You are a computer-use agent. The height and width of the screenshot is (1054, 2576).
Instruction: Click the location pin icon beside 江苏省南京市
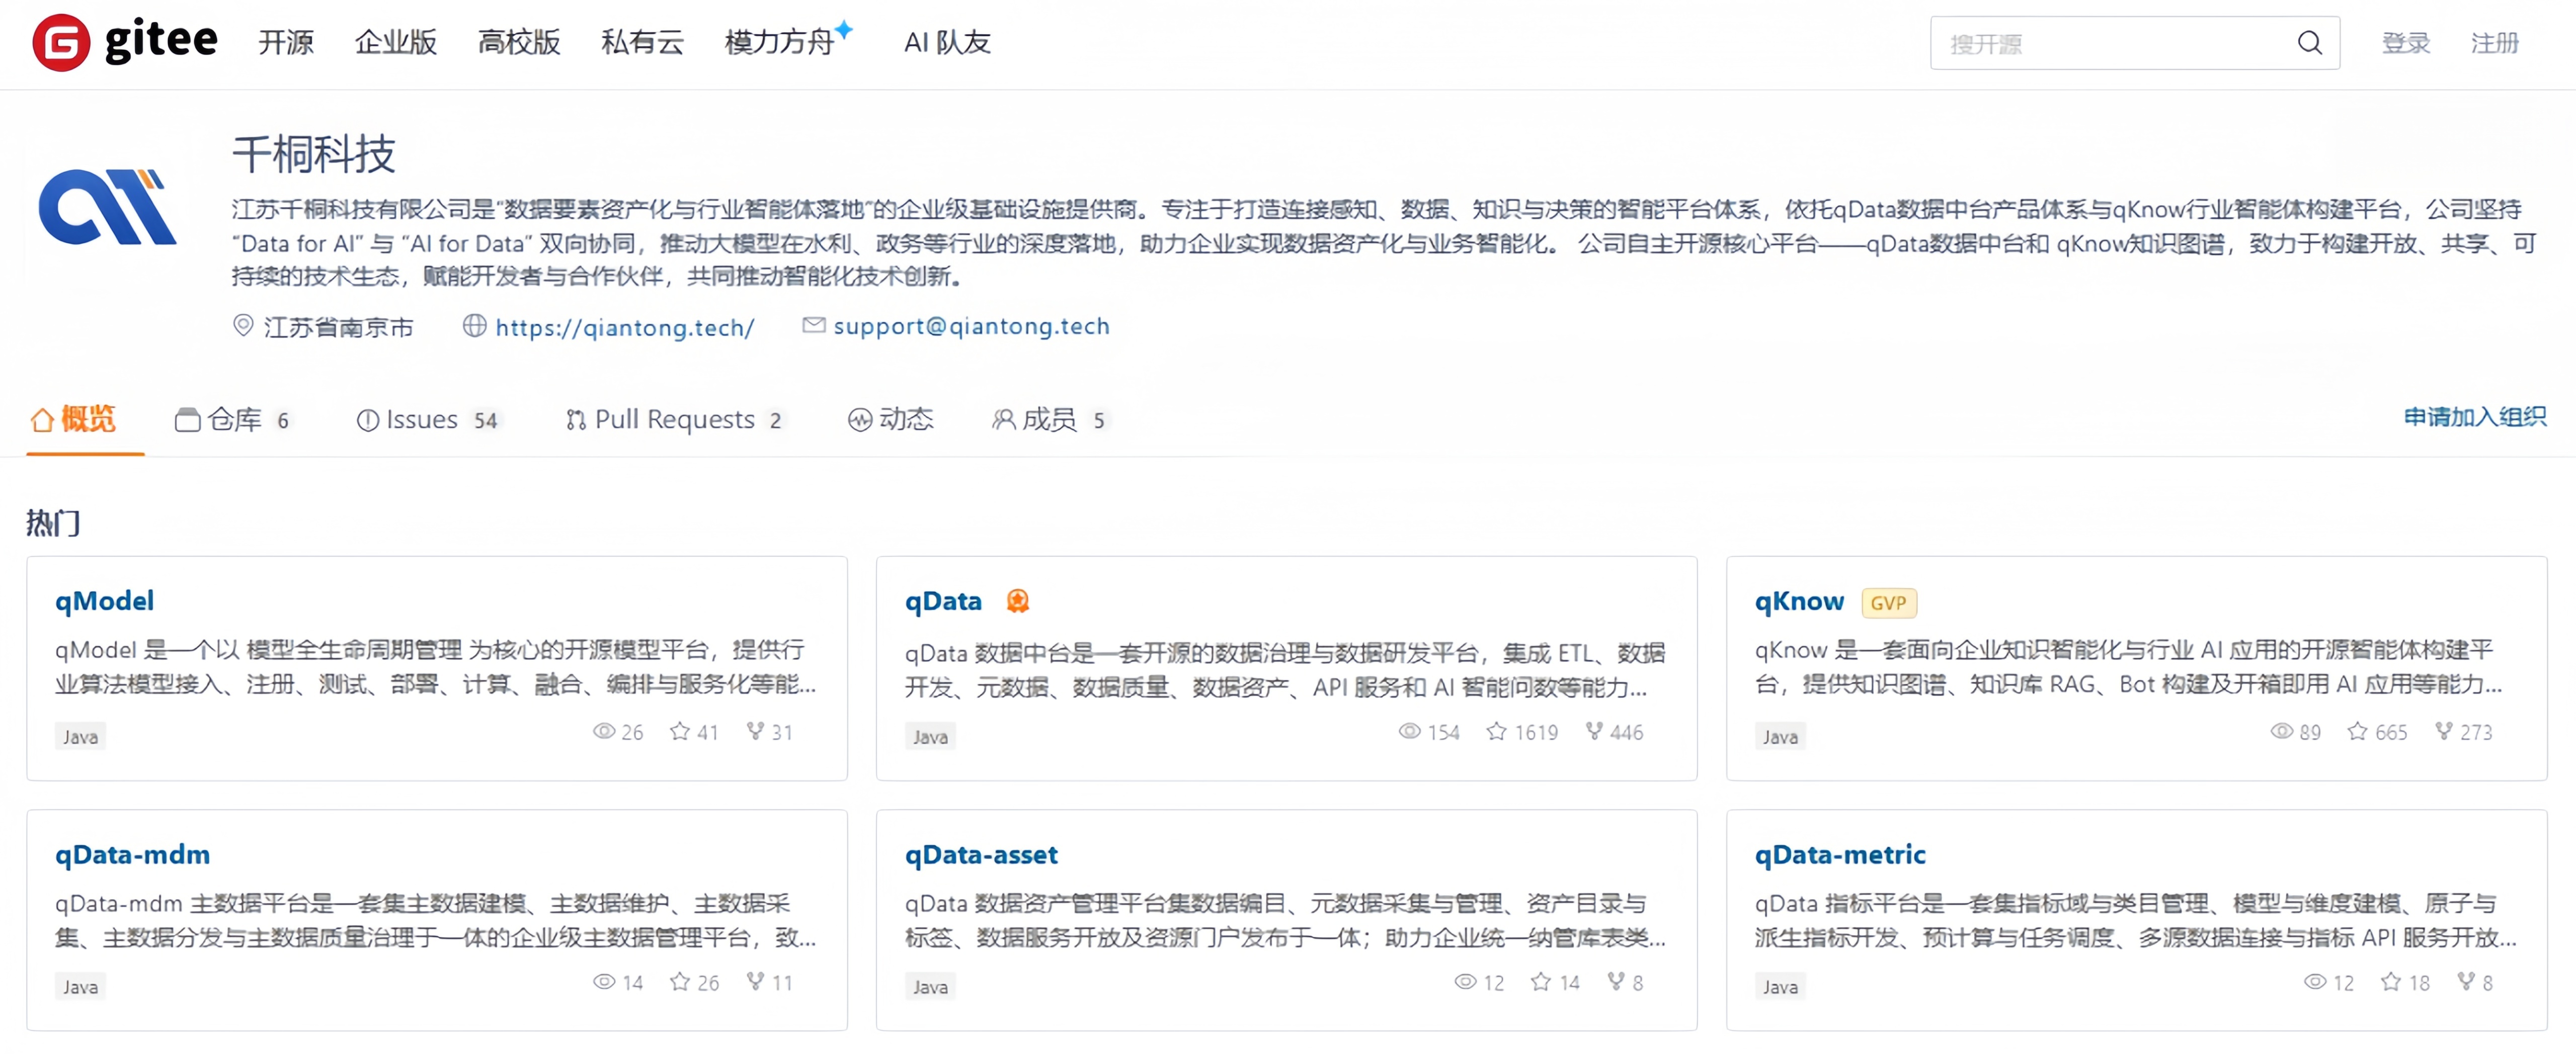pos(243,326)
